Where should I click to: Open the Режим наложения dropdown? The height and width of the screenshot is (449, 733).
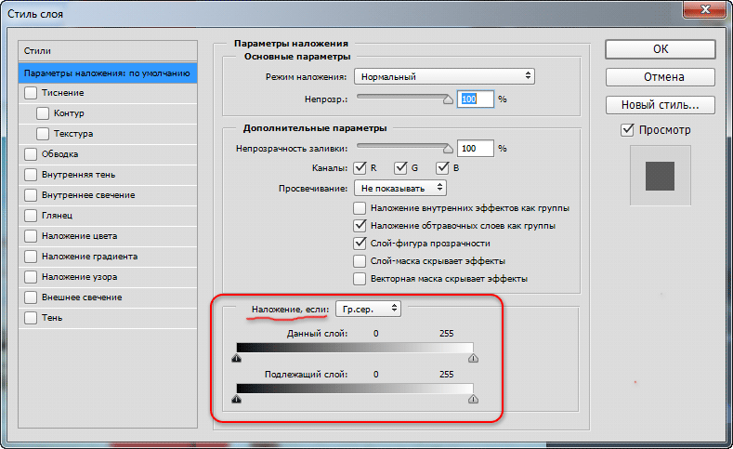(444, 76)
